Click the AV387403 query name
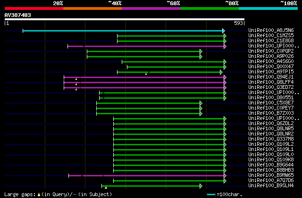The width and height of the screenshot is (302, 198). (x=18, y=15)
